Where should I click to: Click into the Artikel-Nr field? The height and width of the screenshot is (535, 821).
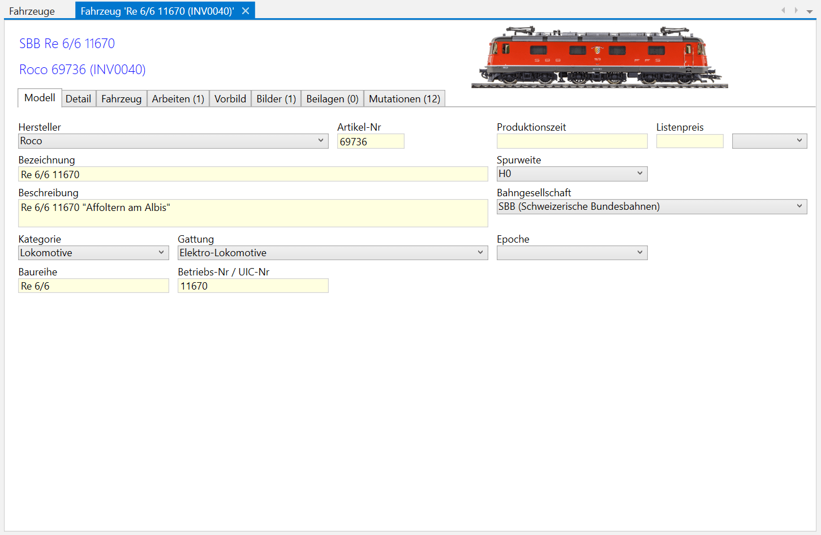(x=371, y=141)
